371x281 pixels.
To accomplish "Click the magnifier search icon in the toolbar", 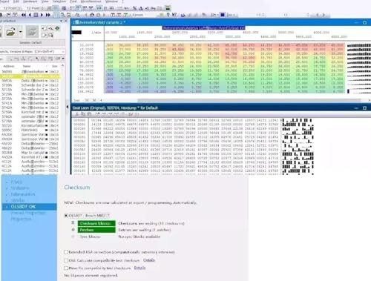I will pos(63,15).
